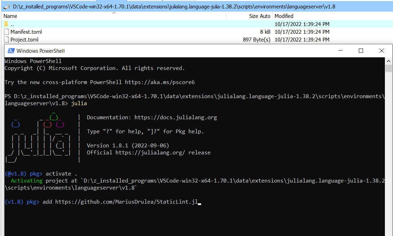Click the PowerShell scrollbar thumb

click(388, 68)
